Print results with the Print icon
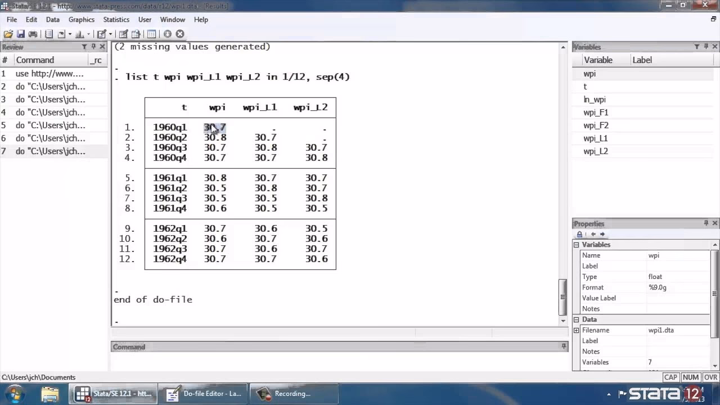This screenshot has width=720, height=405. click(x=33, y=34)
